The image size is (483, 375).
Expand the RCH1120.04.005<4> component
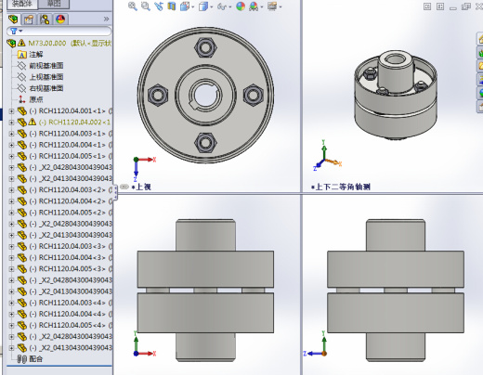[11, 325]
